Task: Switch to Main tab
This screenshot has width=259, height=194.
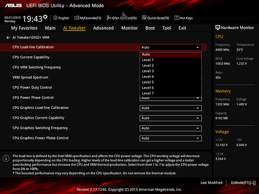Action: pyautogui.click(x=50, y=28)
